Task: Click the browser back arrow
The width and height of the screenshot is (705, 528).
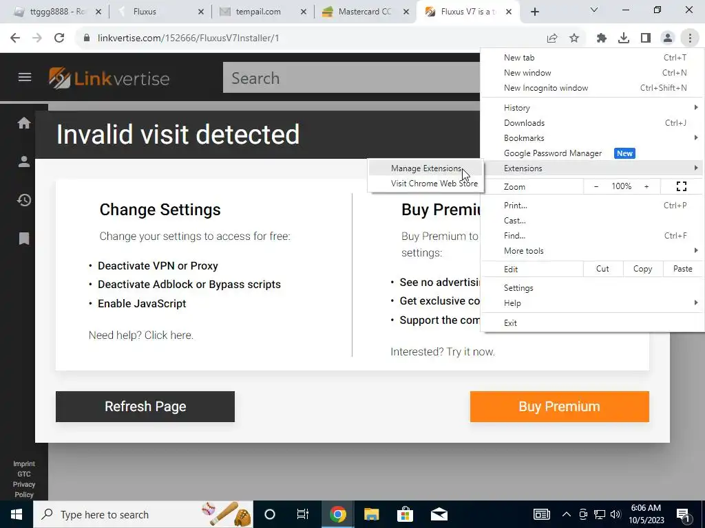Action: coord(15,38)
